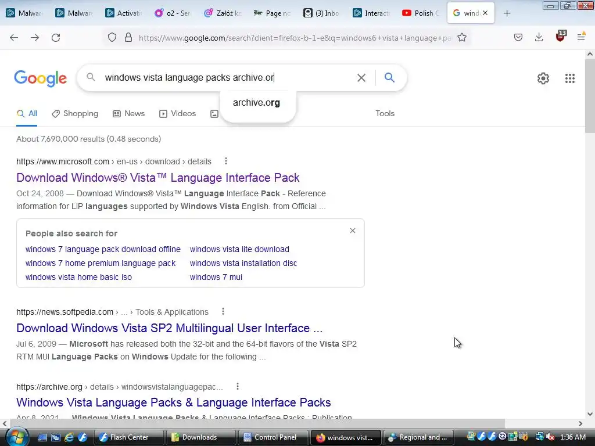595x446 pixels.
Task: Open the Save to Pocket icon
Action: point(518,37)
